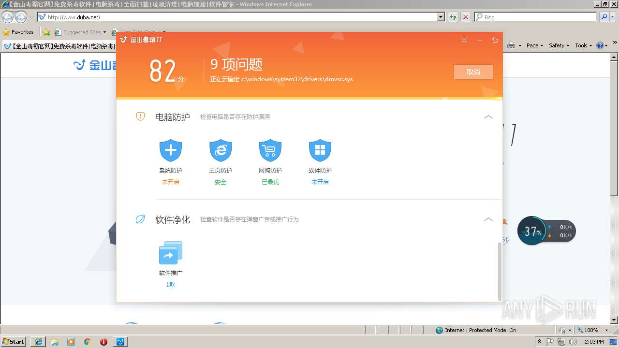
Task: Click the Add to Favorites Bar icon
Action: 46,32
